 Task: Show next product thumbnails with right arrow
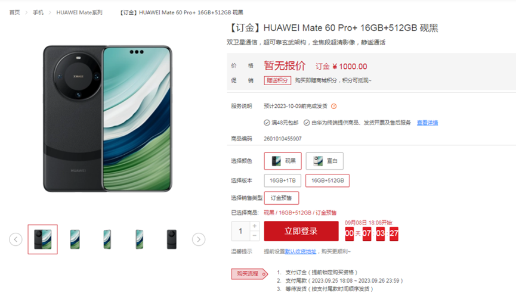(x=199, y=239)
